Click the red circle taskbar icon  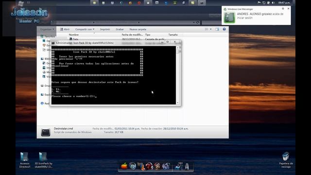click(139, 3)
